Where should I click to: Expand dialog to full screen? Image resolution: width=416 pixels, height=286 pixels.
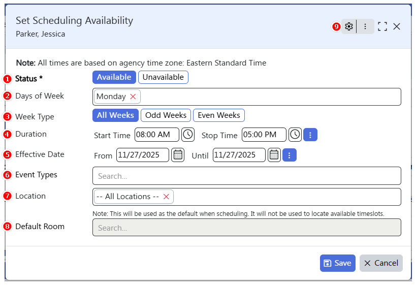tap(382, 26)
